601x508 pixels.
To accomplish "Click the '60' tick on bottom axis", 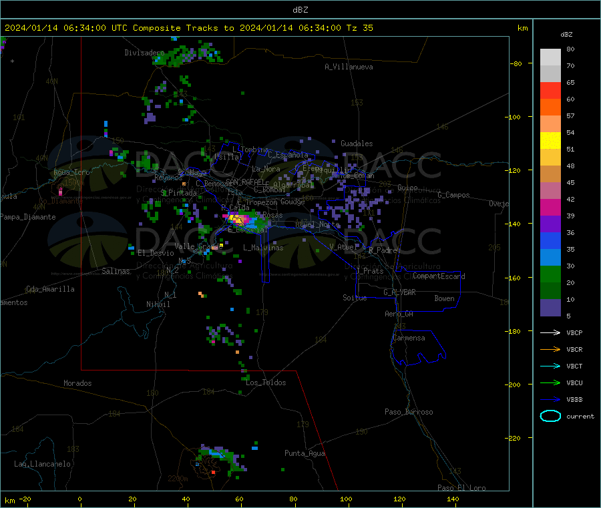I will [239, 499].
